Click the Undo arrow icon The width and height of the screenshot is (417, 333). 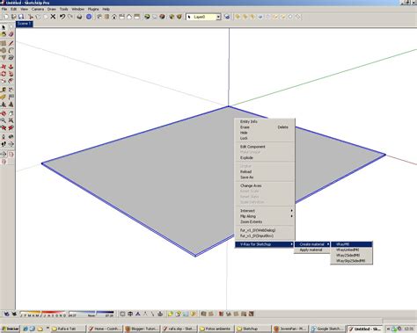pos(62,17)
